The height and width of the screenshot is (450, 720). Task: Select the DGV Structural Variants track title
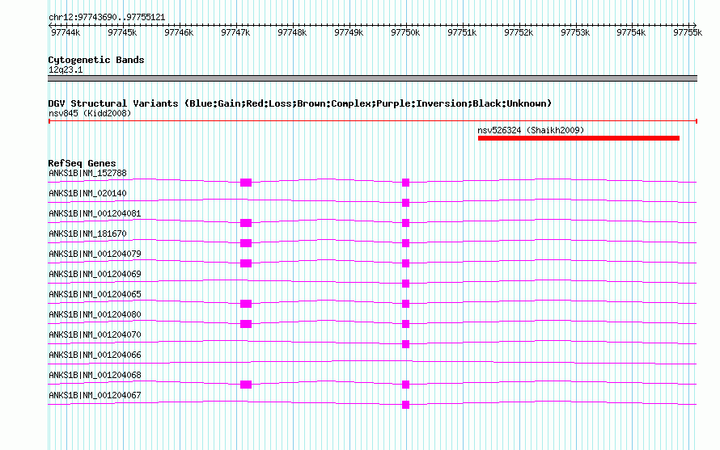pos(300,103)
